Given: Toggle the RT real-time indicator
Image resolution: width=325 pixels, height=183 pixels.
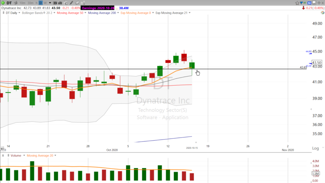Looking at the screenshot, I should (305, 3).
